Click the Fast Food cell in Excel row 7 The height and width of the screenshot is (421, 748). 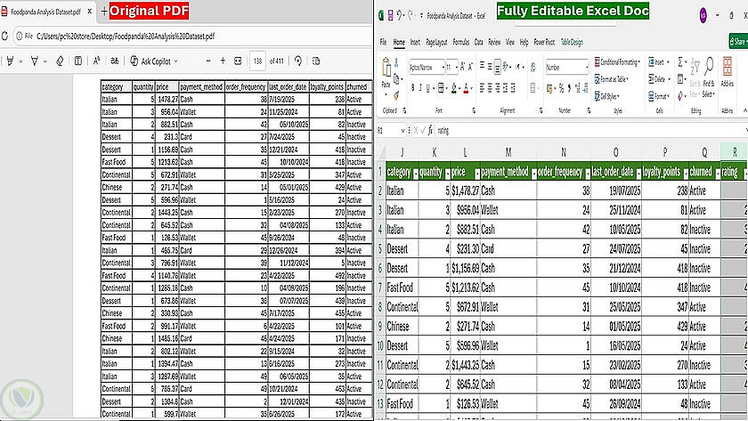[402, 287]
